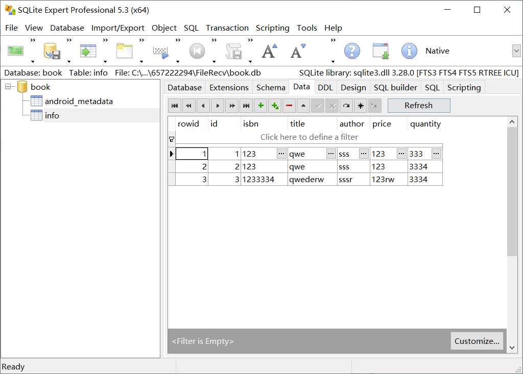Open the dropdown arrow beside the save script icon
The image size is (523, 374).
(250, 62)
